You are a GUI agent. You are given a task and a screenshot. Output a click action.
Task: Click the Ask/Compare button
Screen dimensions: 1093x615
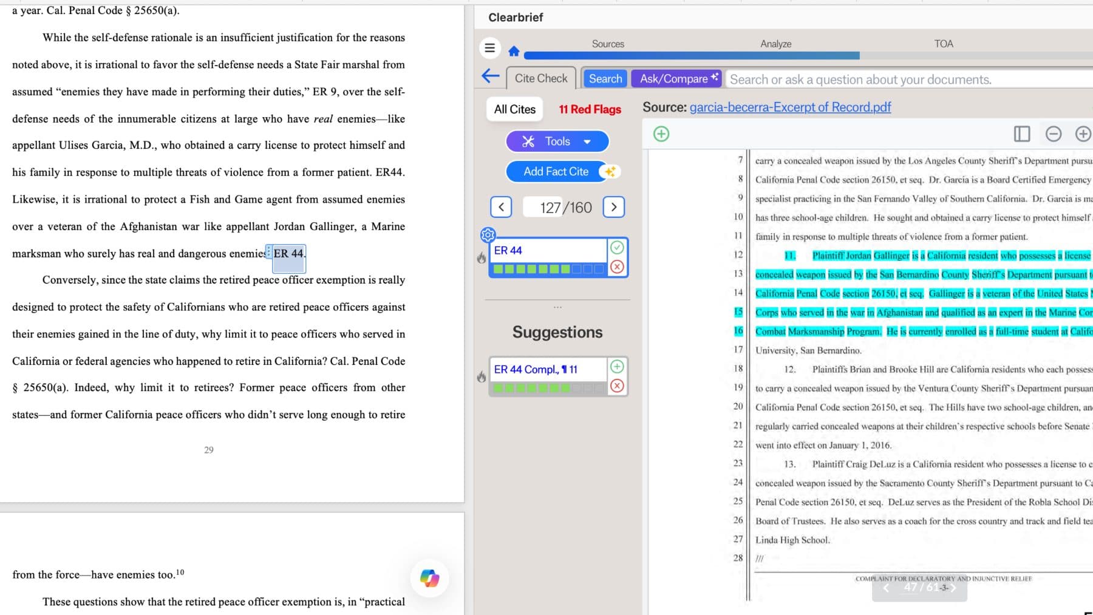tap(676, 79)
